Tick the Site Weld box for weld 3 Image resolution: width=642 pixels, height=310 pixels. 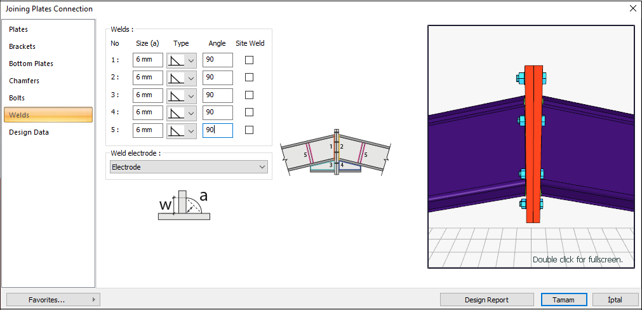tap(249, 95)
